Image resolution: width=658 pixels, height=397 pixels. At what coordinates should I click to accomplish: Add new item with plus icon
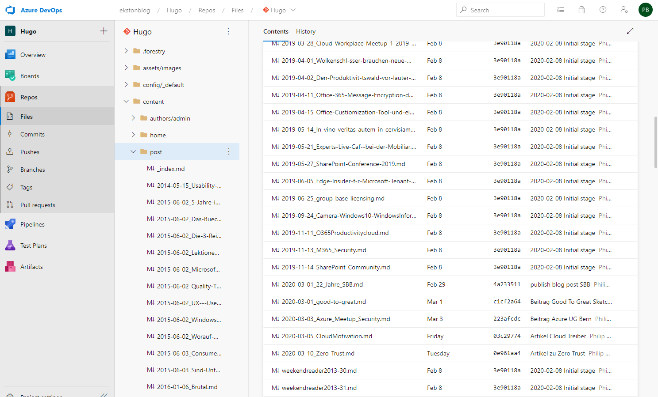point(104,31)
